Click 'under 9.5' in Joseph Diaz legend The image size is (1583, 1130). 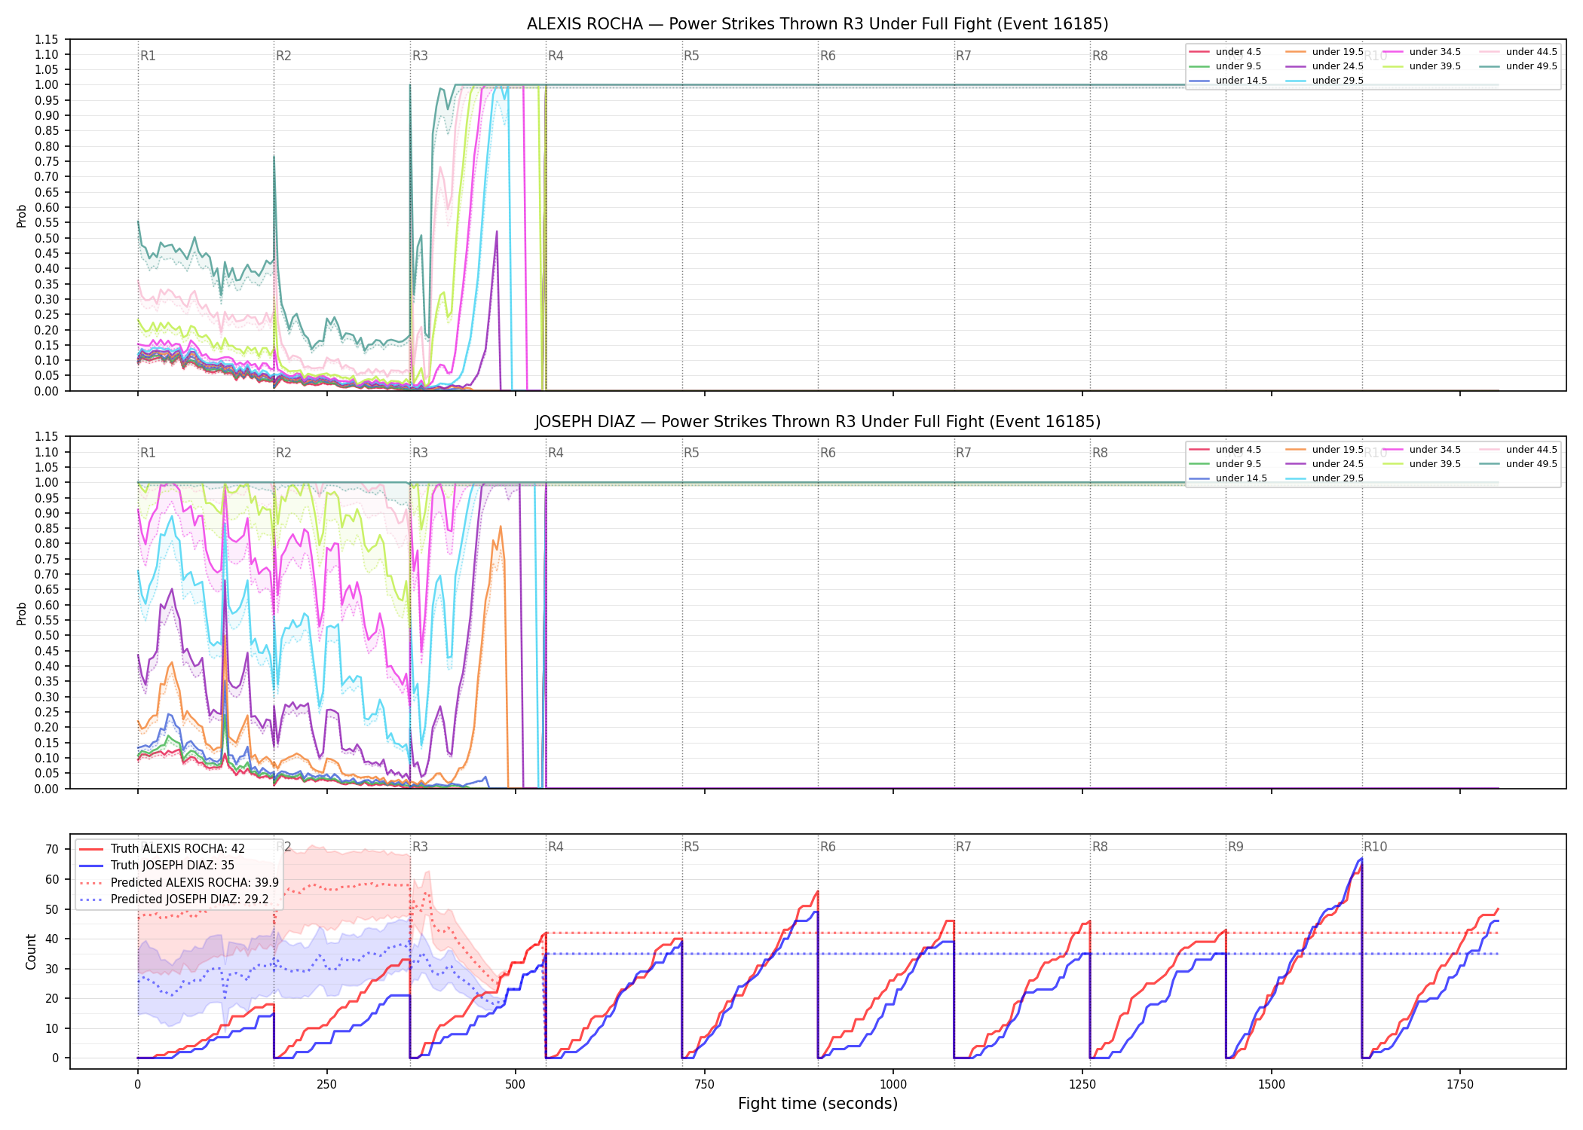[x=1238, y=464]
